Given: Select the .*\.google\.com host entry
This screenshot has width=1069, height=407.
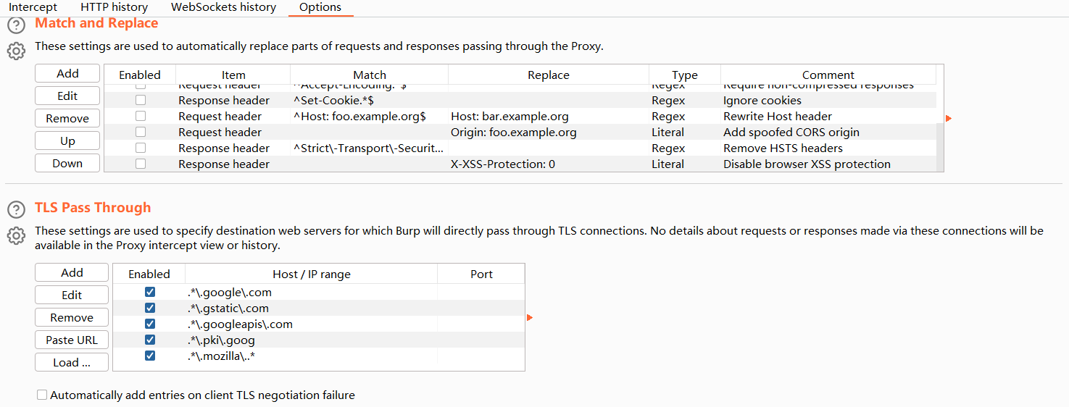Looking at the screenshot, I should [312, 292].
